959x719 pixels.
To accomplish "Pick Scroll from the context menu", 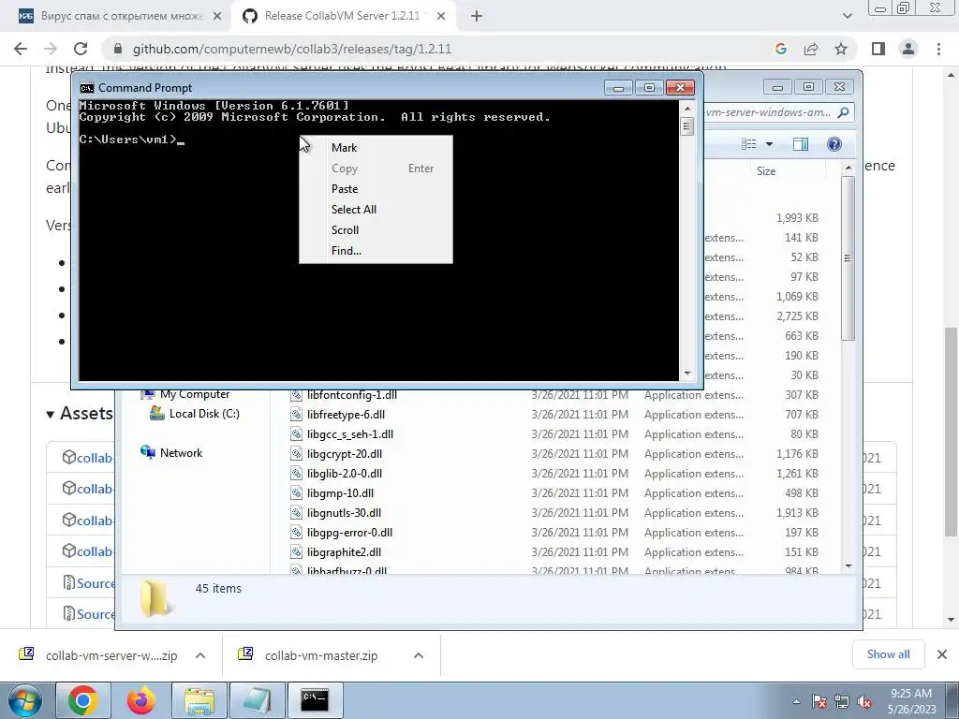I will (x=345, y=230).
